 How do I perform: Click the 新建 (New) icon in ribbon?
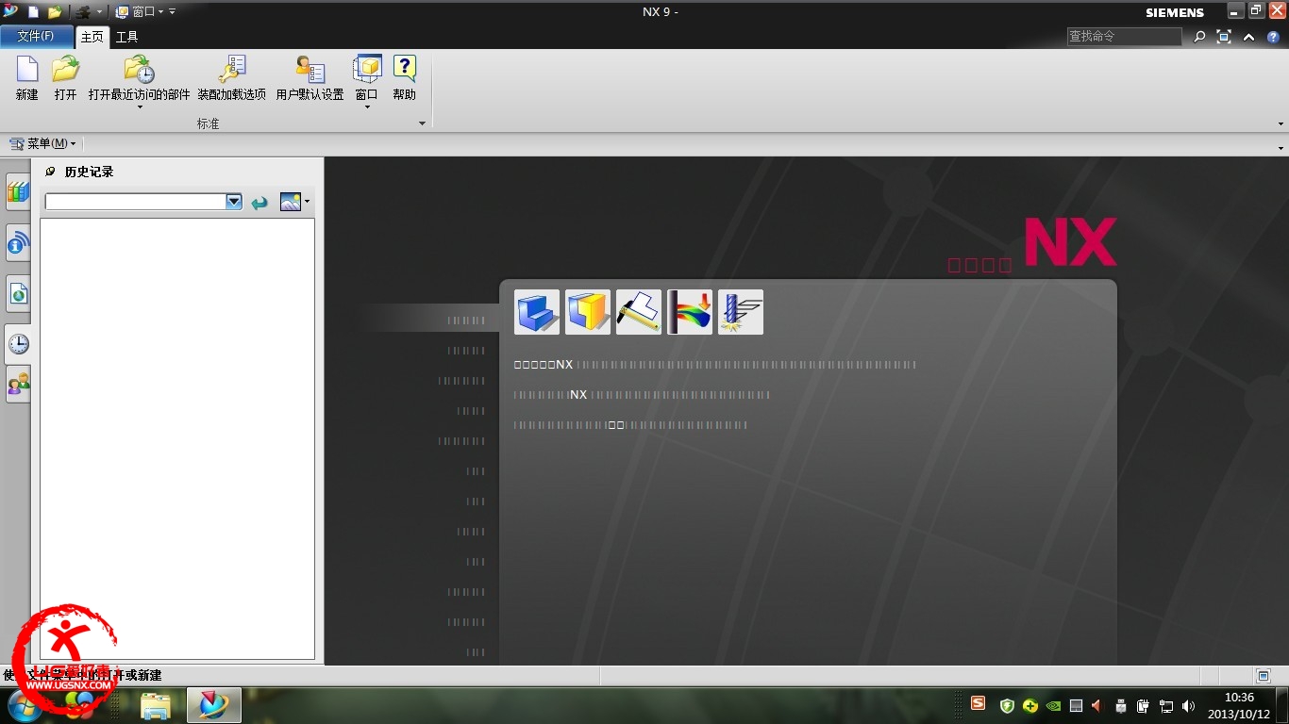(27, 69)
